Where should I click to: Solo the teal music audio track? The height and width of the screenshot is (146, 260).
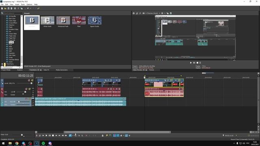coord(30,99)
